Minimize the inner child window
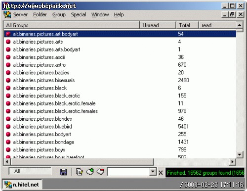The image size is (247, 191). (x=225, y=14)
